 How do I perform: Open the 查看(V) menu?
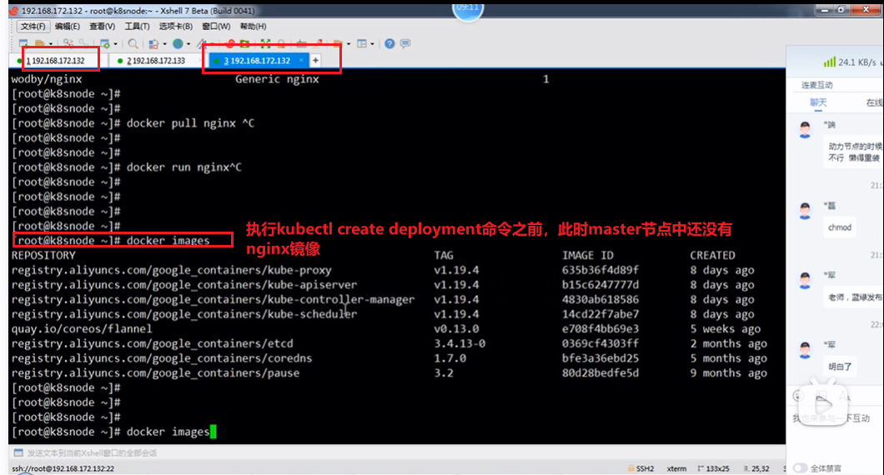[102, 26]
